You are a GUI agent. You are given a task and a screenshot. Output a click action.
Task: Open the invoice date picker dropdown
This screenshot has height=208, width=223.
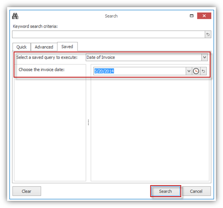tap(189, 71)
